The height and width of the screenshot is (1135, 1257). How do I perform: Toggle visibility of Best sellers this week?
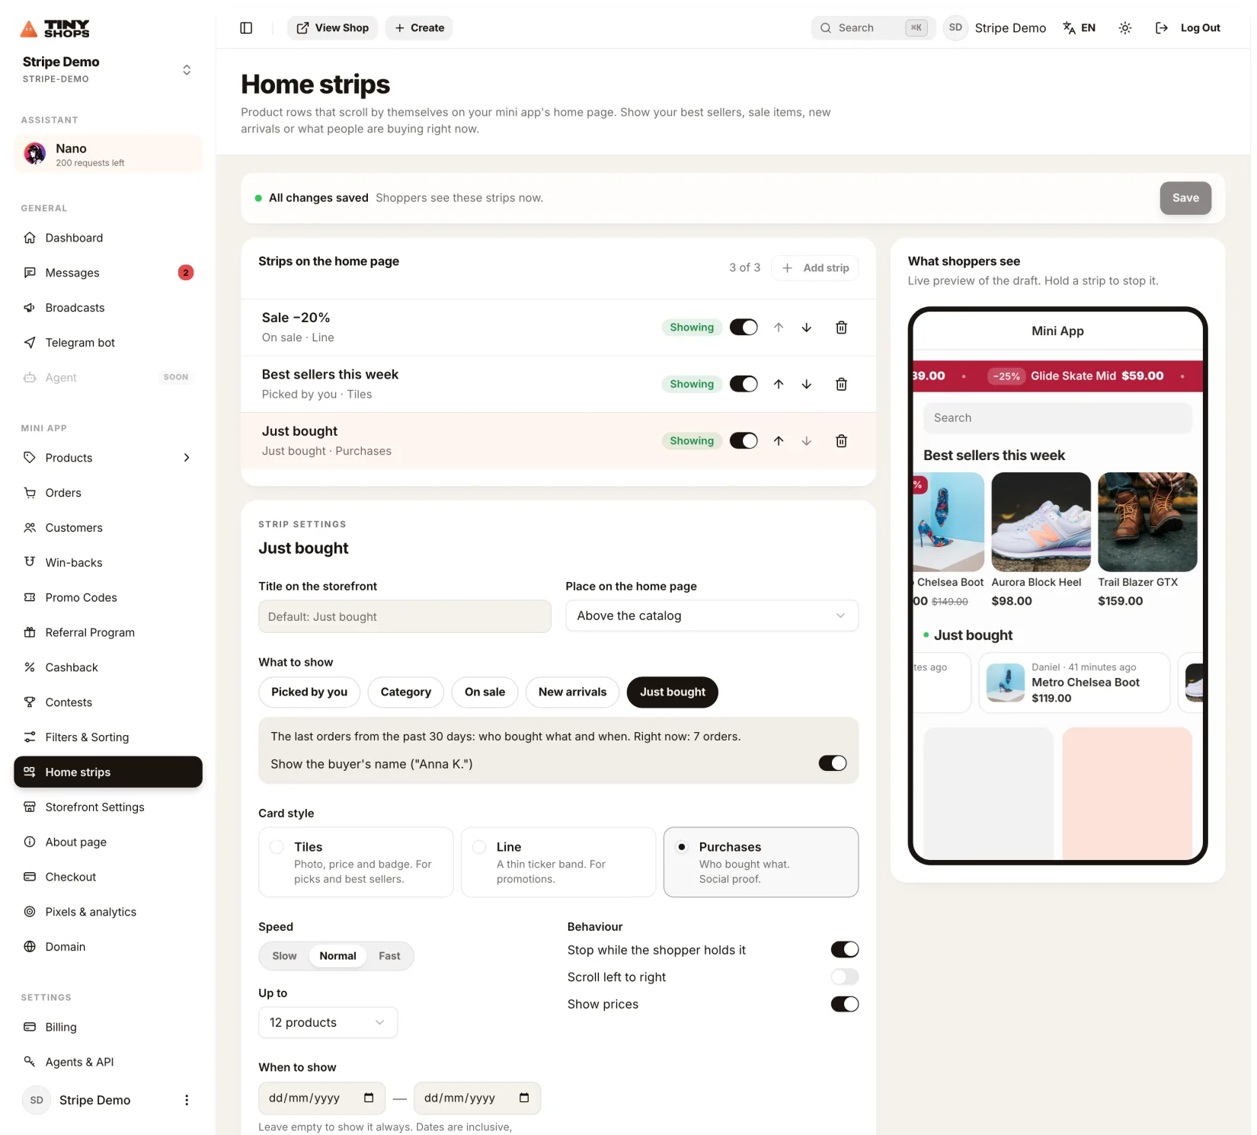(744, 384)
